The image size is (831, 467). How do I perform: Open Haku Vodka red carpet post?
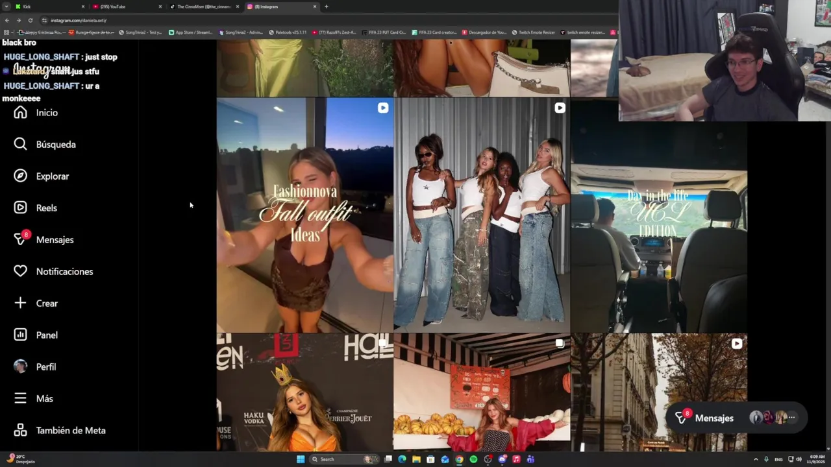[305, 392]
